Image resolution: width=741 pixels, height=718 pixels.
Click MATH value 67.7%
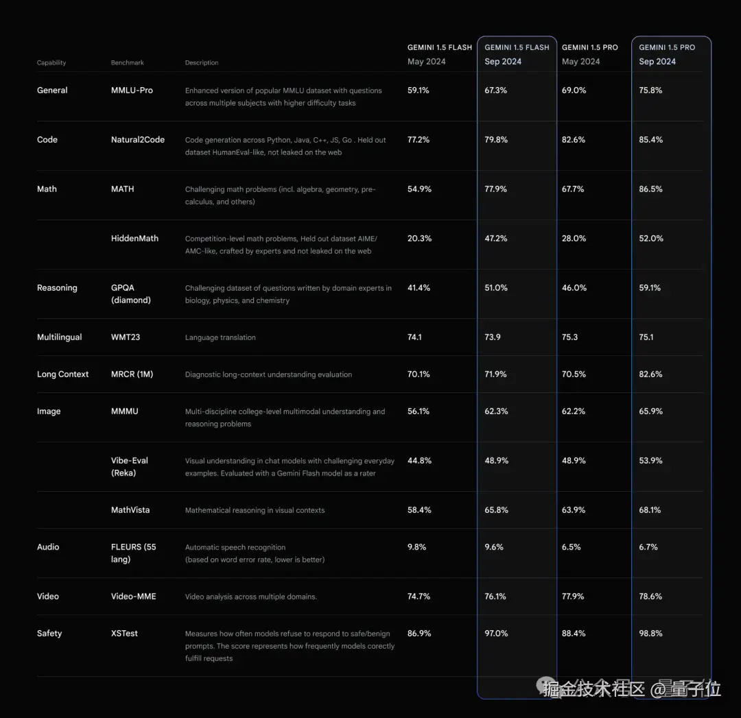(x=573, y=189)
